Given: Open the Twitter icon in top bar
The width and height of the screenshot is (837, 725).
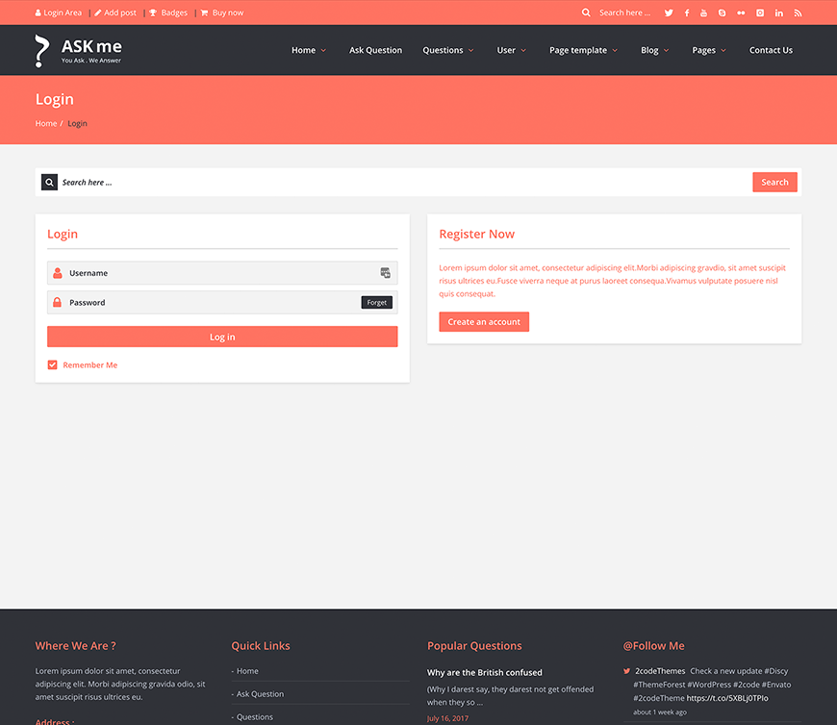Looking at the screenshot, I should tap(669, 12).
